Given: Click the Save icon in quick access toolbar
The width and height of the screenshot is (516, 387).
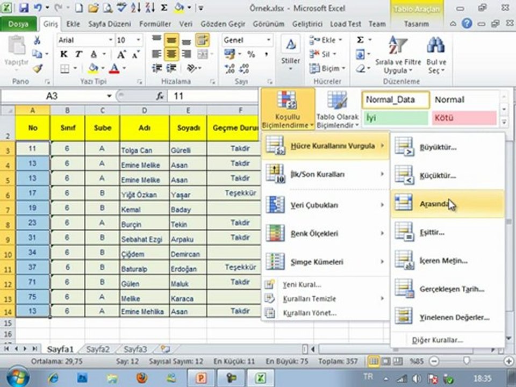Looking at the screenshot, I should (x=23, y=8).
